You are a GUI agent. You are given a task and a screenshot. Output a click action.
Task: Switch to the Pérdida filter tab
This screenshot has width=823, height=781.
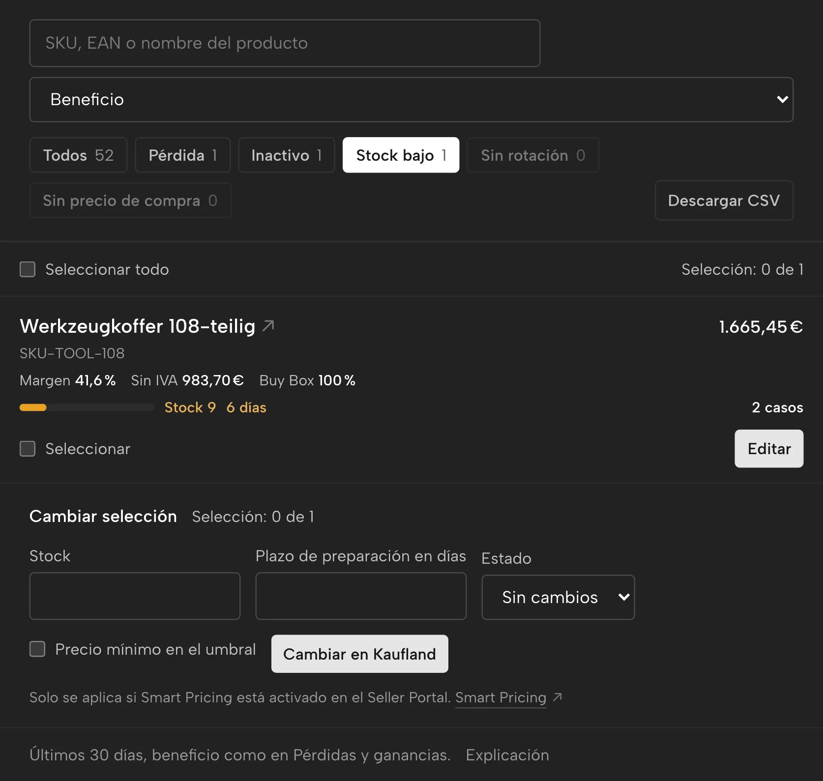coord(183,155)
